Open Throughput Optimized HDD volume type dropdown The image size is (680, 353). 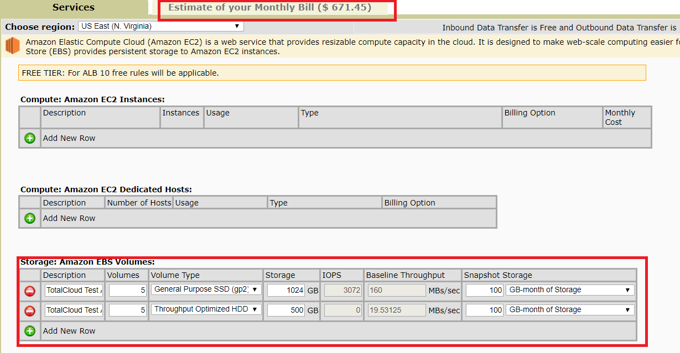(206, 309)
